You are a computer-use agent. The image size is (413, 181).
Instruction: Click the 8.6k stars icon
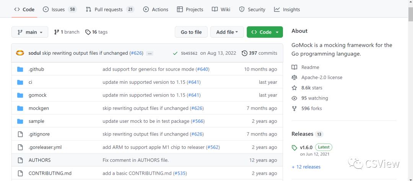click(x=294, y=88)
